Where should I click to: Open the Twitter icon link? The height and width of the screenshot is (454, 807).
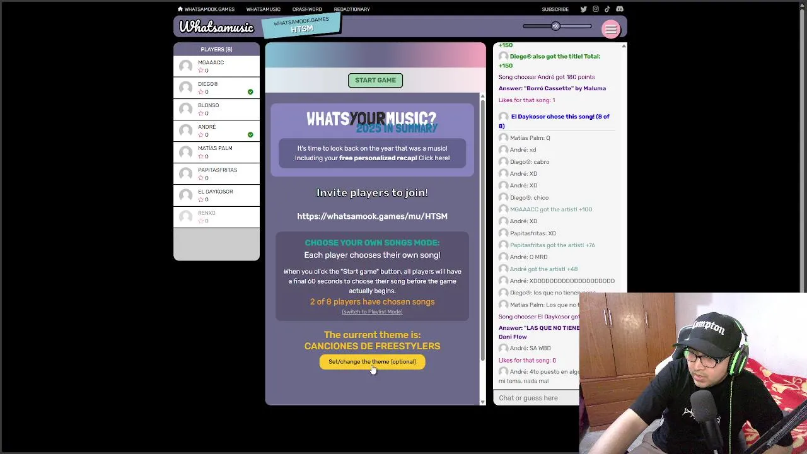pos(583,9)
